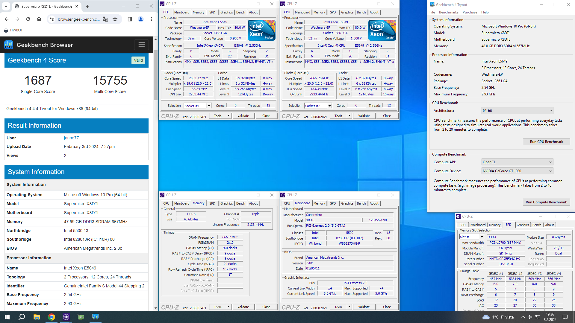This screenshot has height=323, width=575.
Task: Reload the Geekbench browser page
Action: coord(28,19)
